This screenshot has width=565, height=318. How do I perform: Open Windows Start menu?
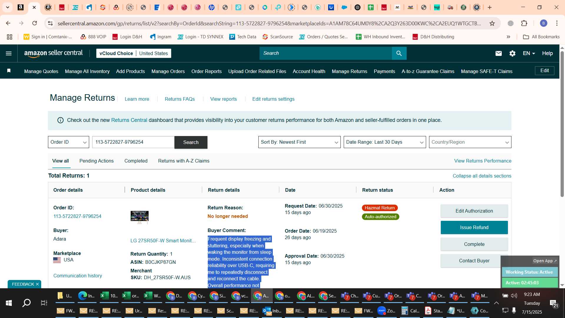pos(9,303)
